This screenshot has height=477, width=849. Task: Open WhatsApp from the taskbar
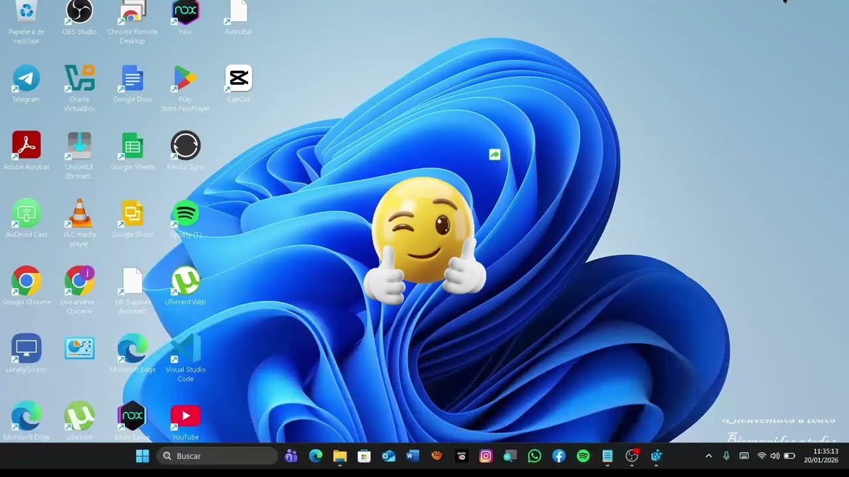tap(535, 456)
